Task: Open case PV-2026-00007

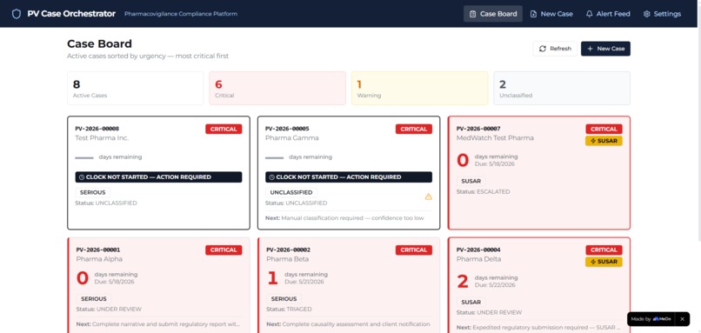Action: (539, 173)
